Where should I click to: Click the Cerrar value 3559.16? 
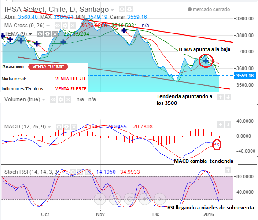pyautogui.click(x=137, y=17)
